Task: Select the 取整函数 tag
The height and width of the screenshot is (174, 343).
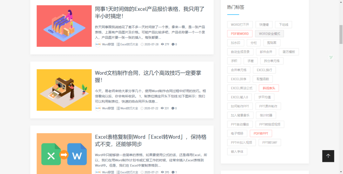Action: point(263,79)
